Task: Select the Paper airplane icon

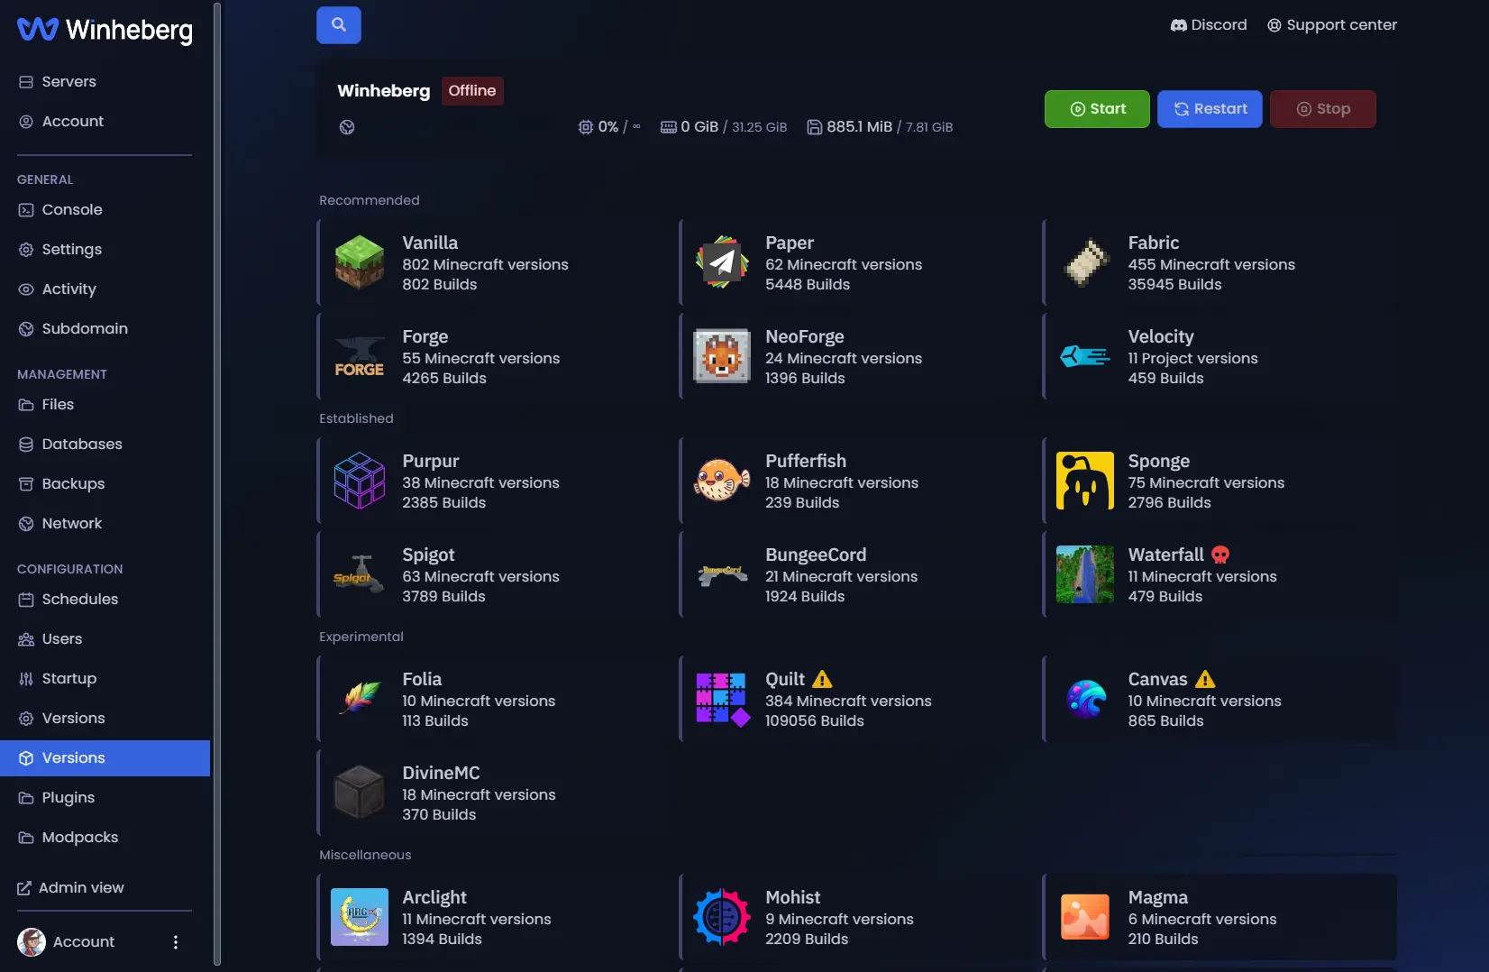Action: [722, 262]
